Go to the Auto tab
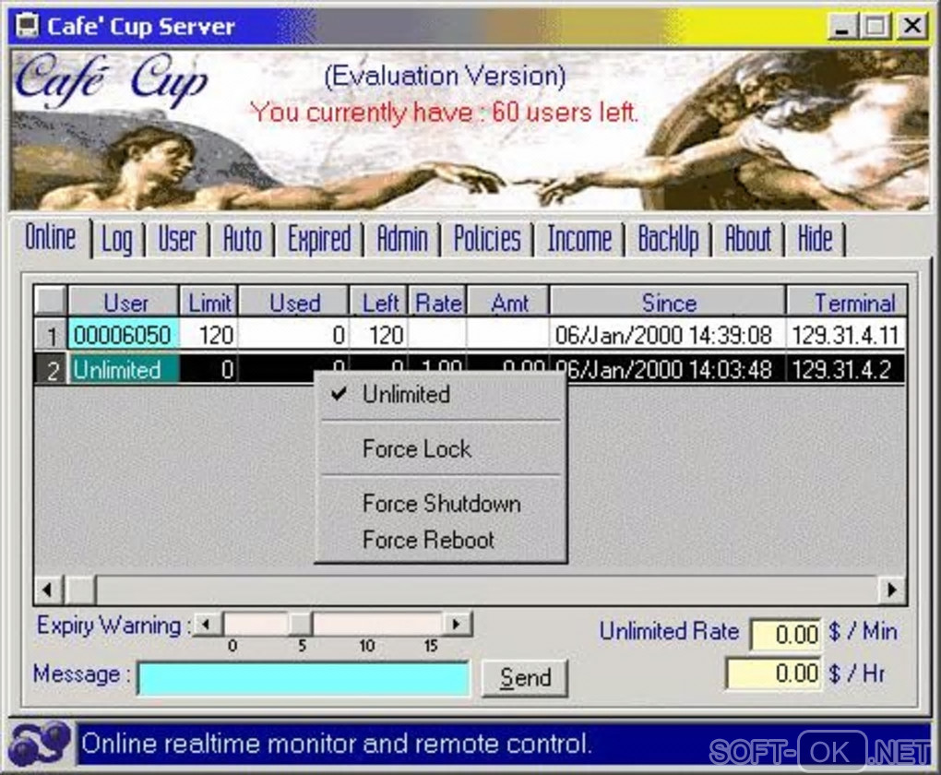 click(x=243, y=239)
